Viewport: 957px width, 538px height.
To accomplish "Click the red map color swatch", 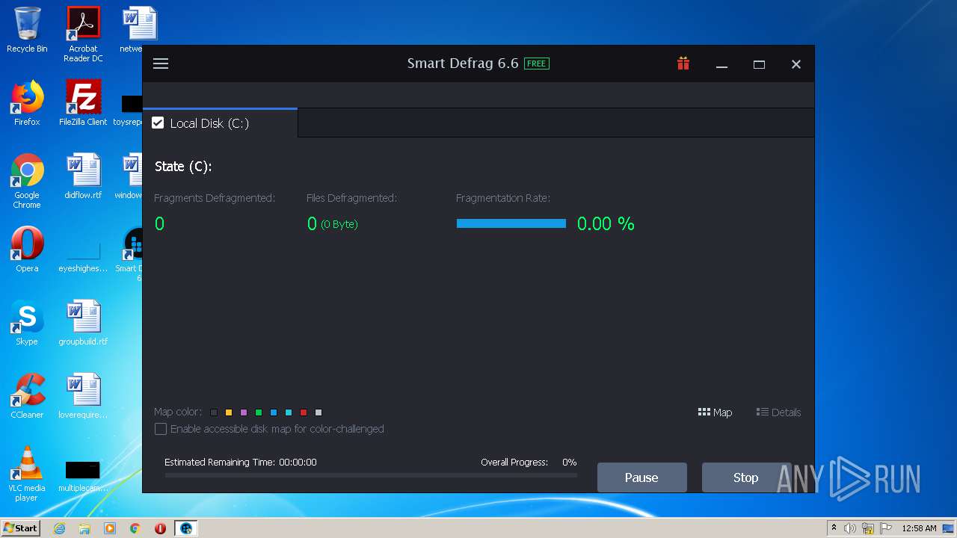I will 304,412.
